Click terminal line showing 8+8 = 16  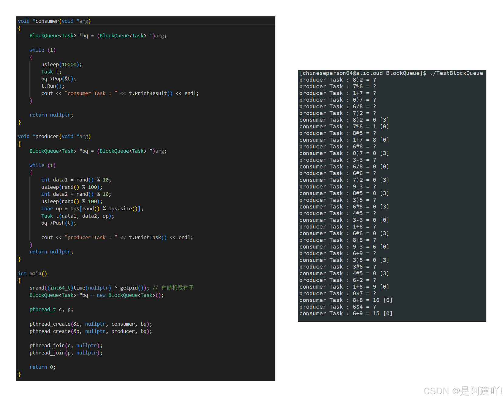pos(346,300)
